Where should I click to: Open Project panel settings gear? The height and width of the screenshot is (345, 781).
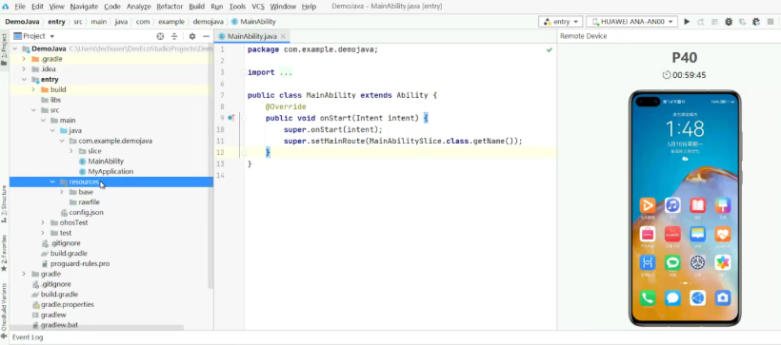[192, 36]
